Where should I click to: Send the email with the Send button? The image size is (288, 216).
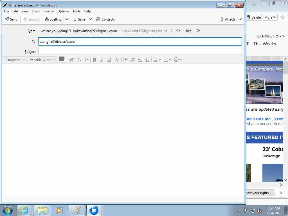tap(11, 19)
